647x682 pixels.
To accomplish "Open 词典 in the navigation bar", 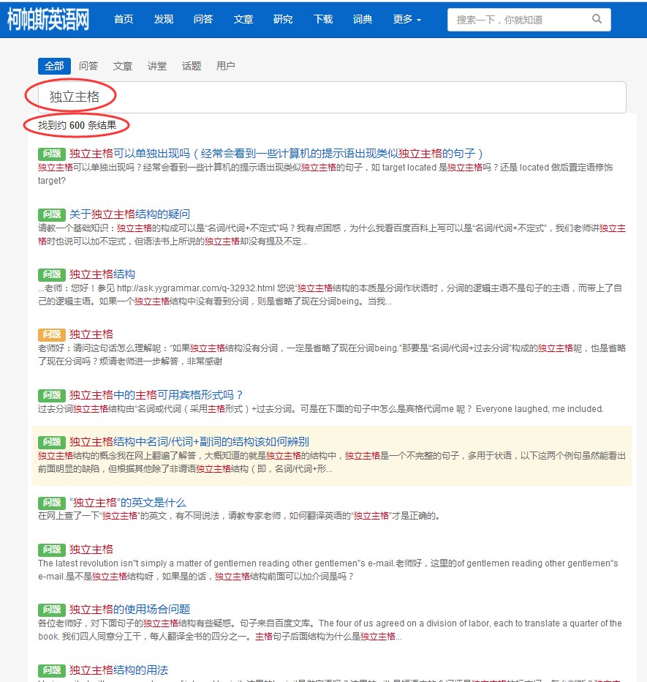I will click(363, 19).
